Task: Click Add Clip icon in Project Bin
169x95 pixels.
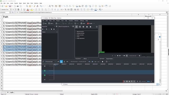Action: click(x=43, y=29)
